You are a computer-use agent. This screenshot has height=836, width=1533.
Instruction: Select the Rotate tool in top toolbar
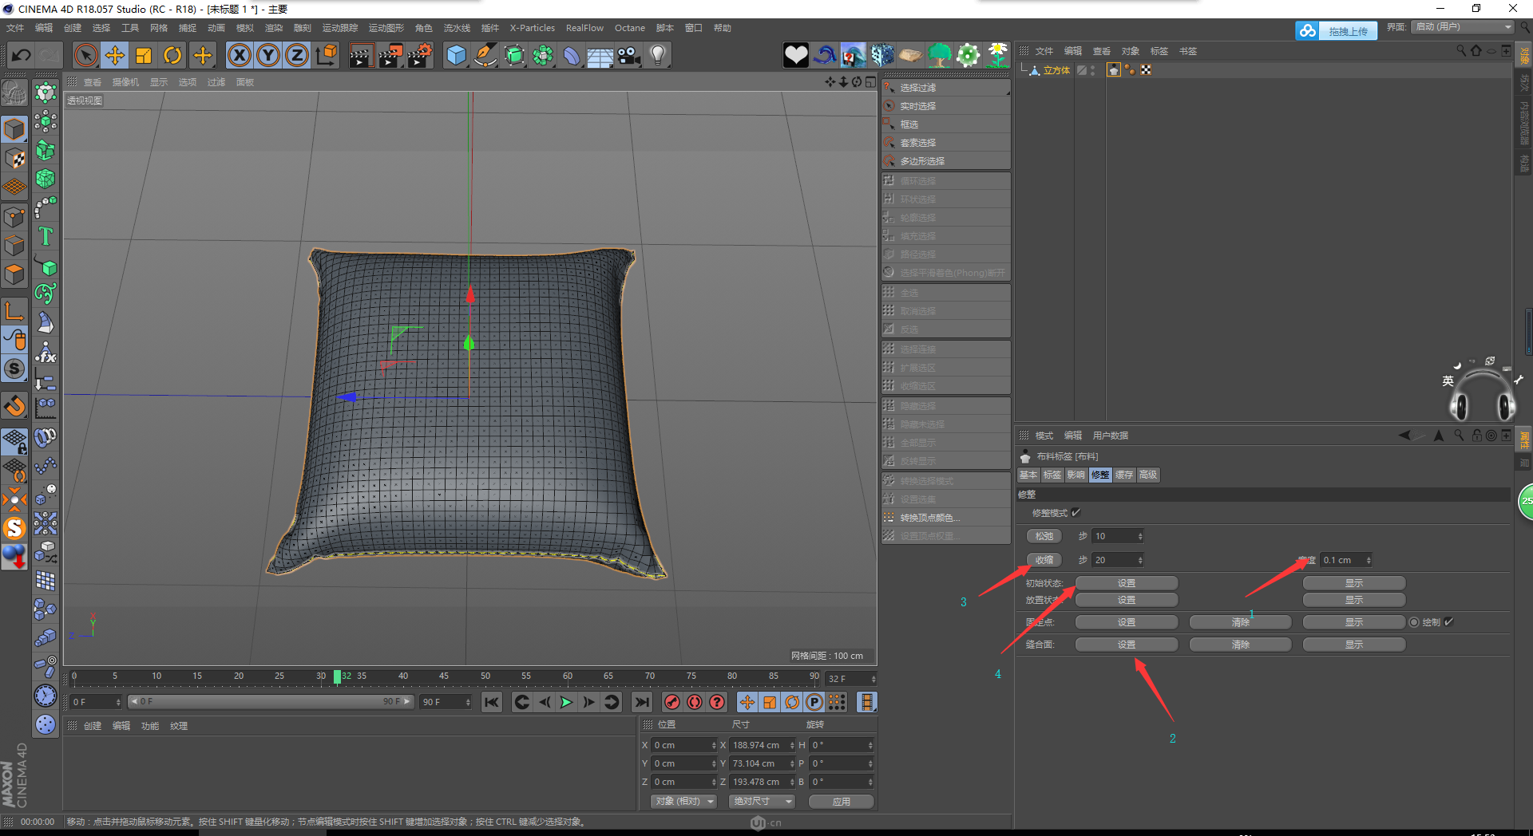coord(172,55)
